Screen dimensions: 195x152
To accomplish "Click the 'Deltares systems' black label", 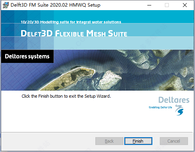I will coord(27,56).
